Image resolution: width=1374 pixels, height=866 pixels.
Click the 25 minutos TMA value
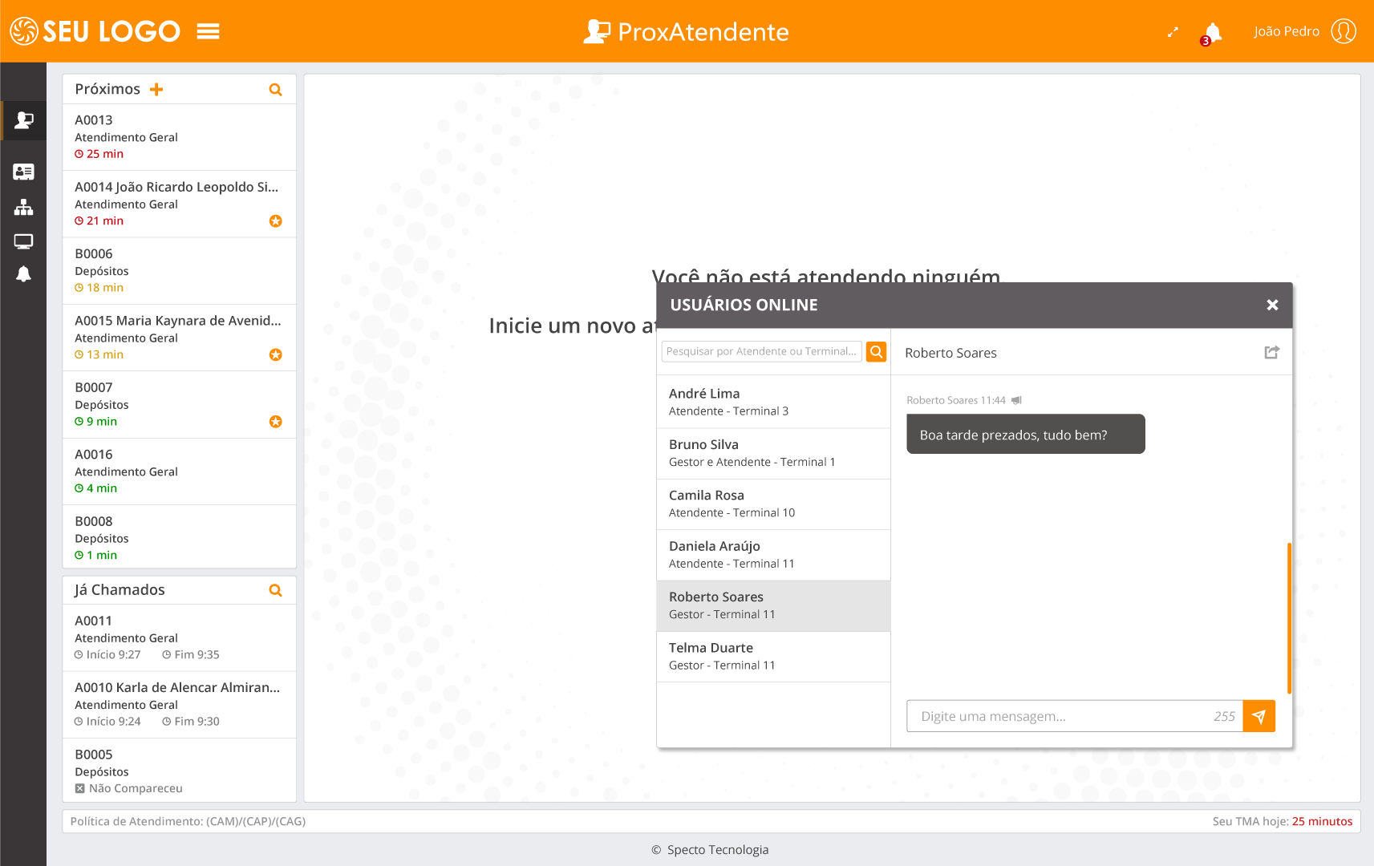pyautogui.click(x=1322, y=821)
